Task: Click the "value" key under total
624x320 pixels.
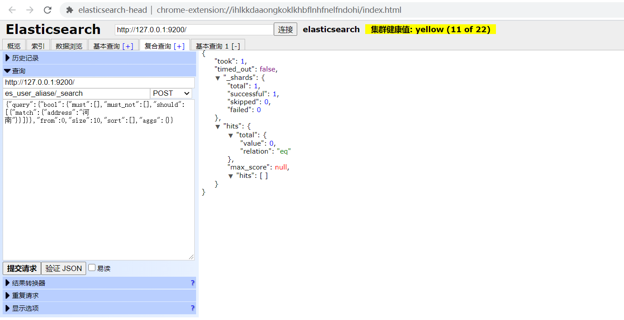Action: click(x=253, y=143)
